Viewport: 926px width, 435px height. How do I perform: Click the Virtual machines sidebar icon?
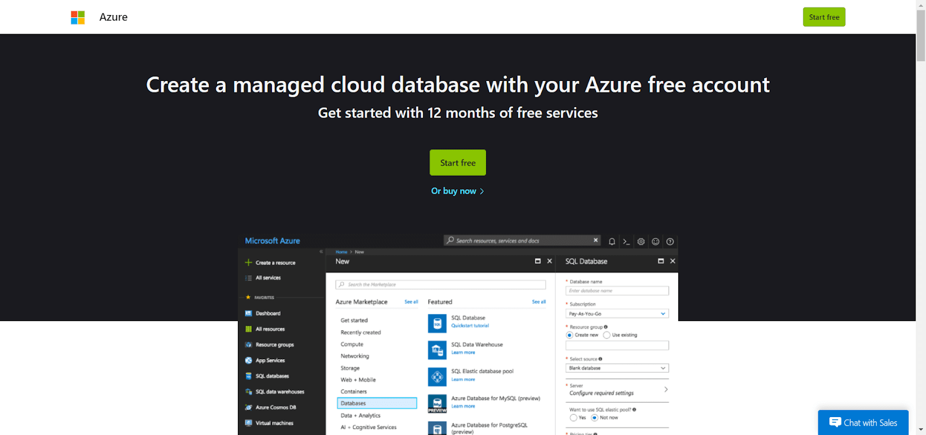pos(248,423)
